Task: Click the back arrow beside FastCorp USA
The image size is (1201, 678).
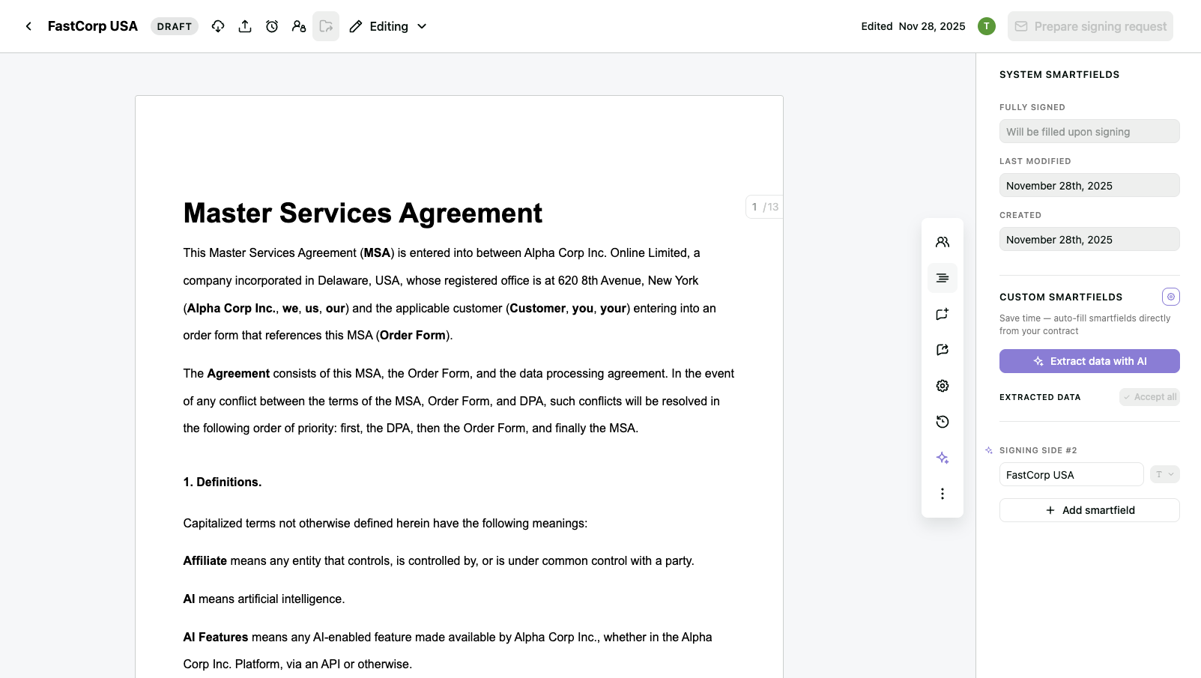Action: pos(28,26)
